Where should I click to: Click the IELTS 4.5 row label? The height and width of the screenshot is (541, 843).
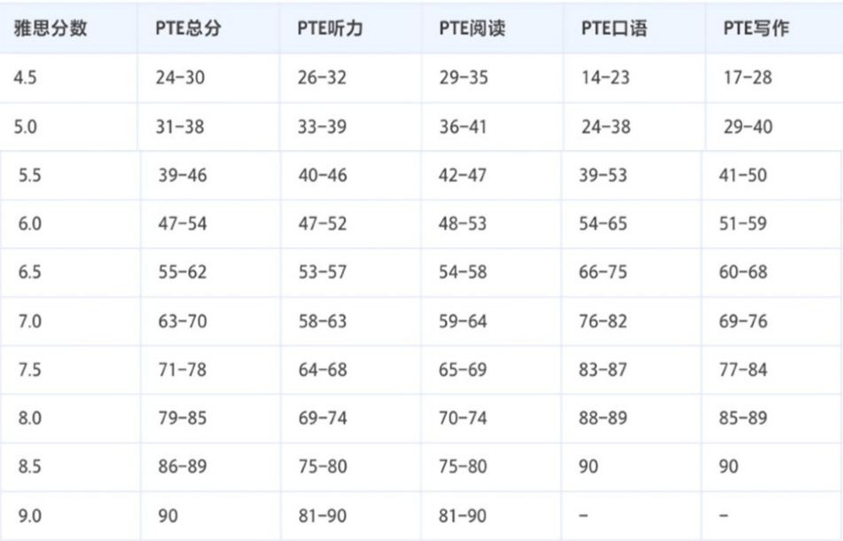point(27,77)
